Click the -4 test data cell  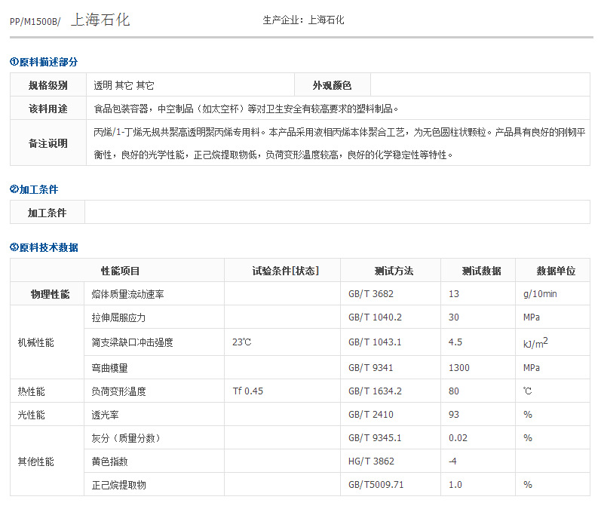tap(478, 461)
